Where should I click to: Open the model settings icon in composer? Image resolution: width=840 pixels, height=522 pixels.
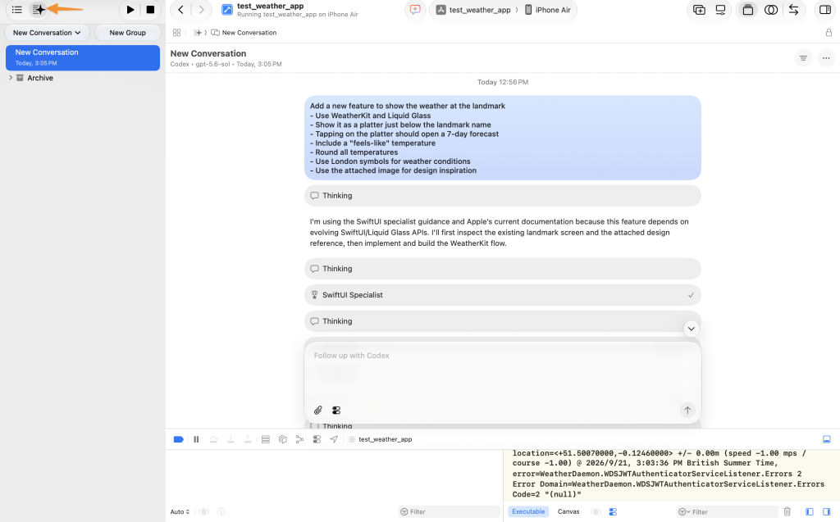[336, 410]
